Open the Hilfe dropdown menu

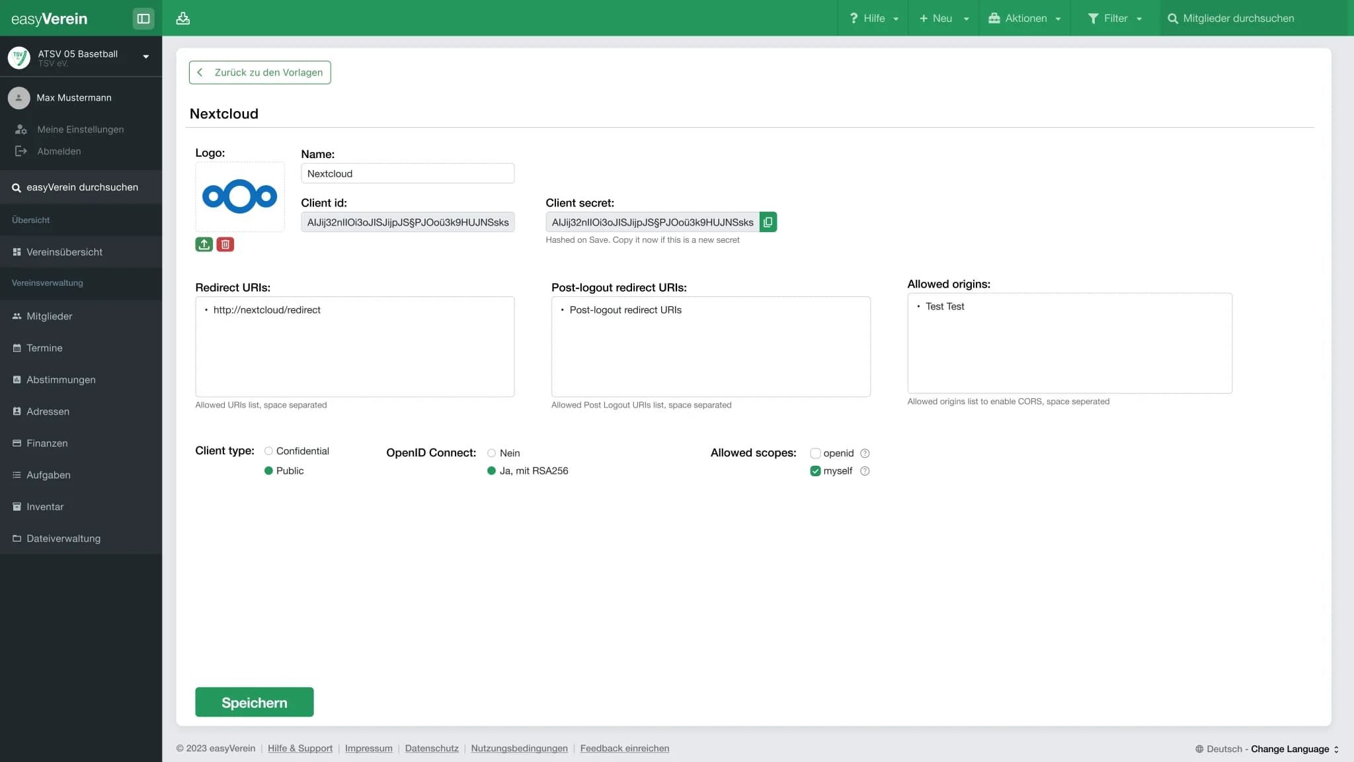pos(873,19)
